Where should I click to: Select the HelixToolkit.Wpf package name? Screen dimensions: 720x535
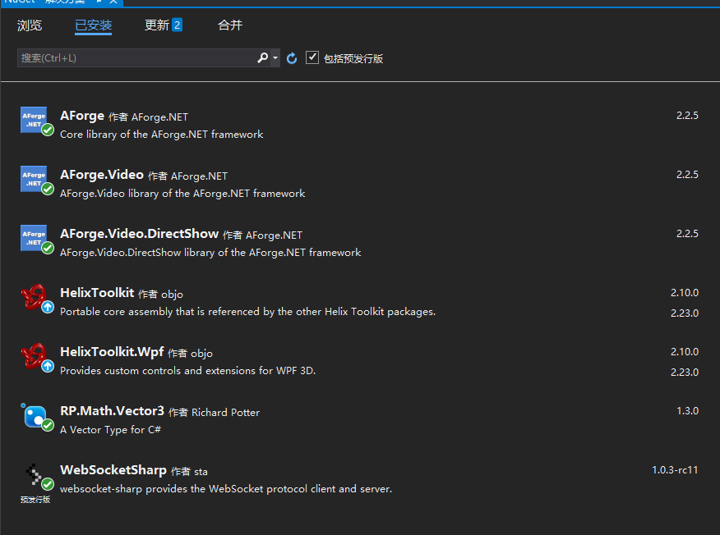112,352
